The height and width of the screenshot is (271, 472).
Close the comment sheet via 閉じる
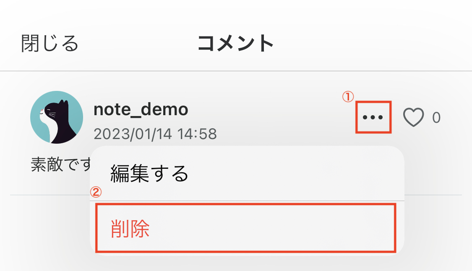pos(50,43)
